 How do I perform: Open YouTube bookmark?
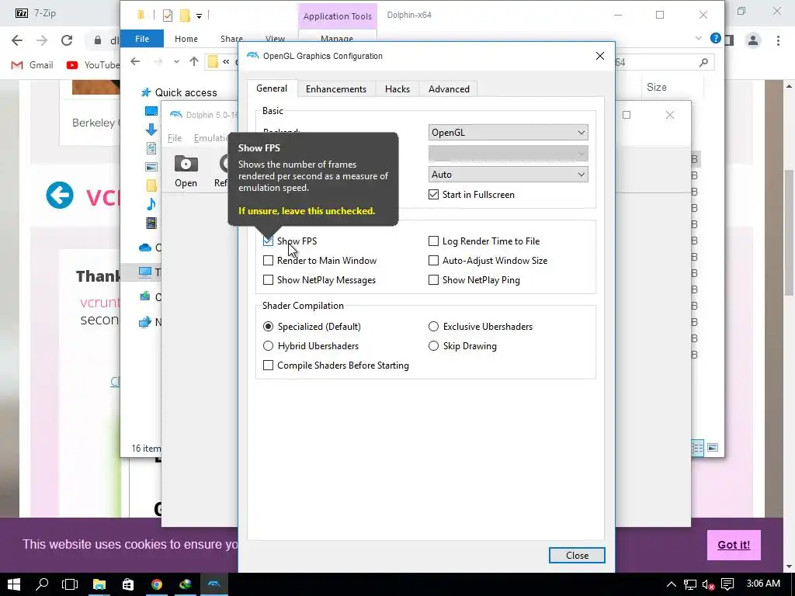[93, 65]
